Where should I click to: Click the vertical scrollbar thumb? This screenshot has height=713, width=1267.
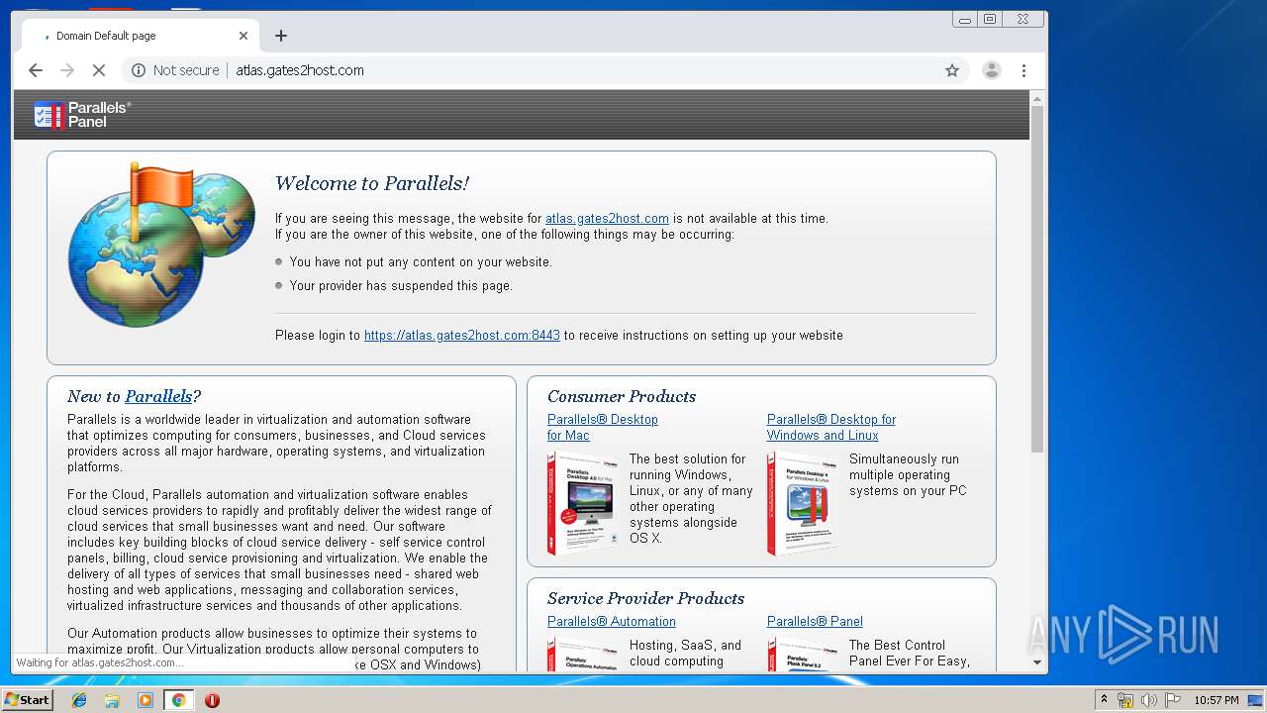click(x=1037, y=279)
